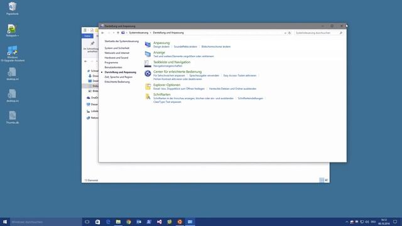The image size is (402, 226).
Task: Open the Datei tab in Explorer window
Action: tap(87, 36)
